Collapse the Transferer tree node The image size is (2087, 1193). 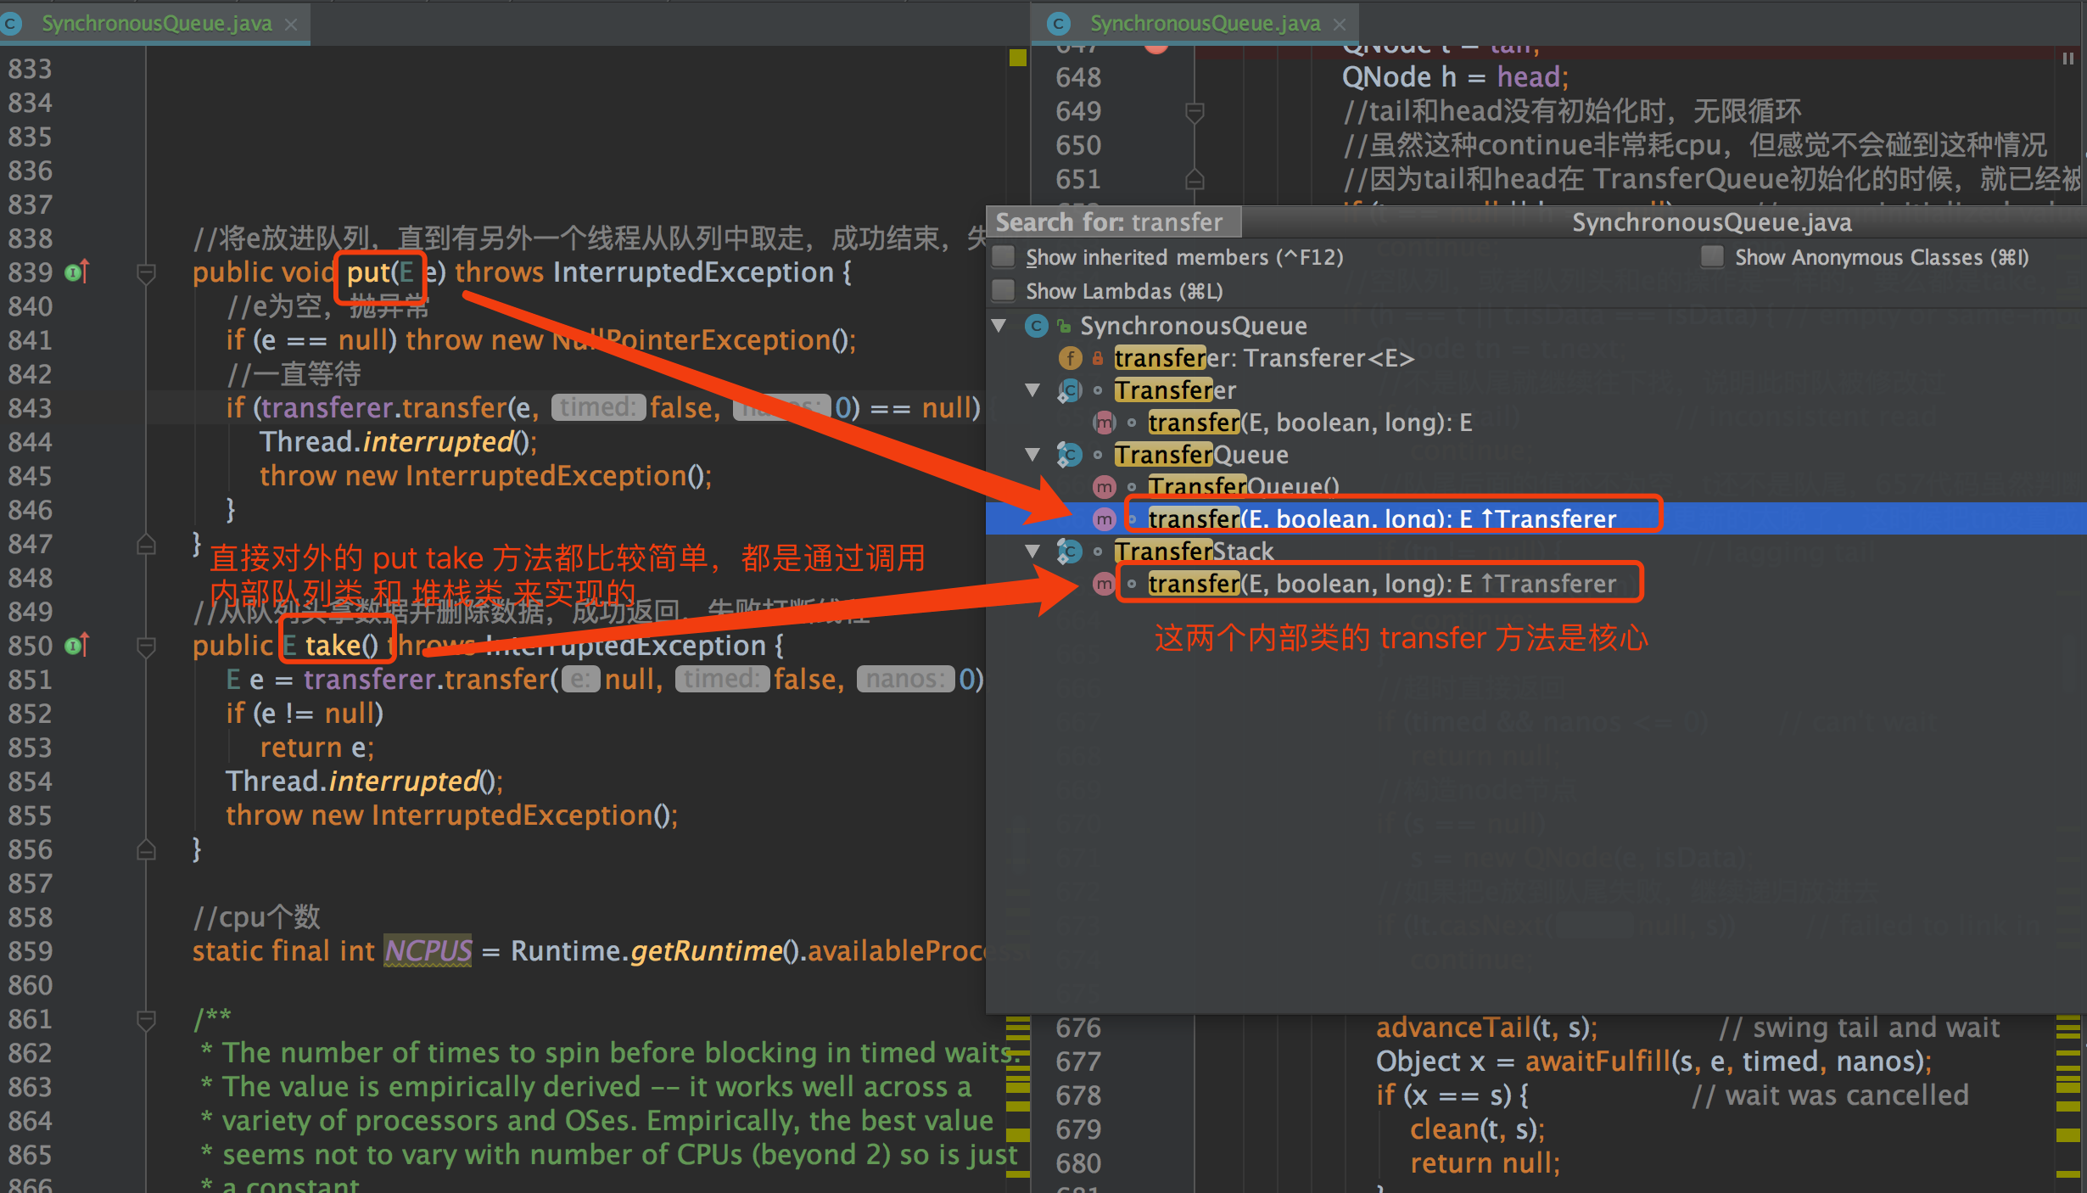[1035, 389]
